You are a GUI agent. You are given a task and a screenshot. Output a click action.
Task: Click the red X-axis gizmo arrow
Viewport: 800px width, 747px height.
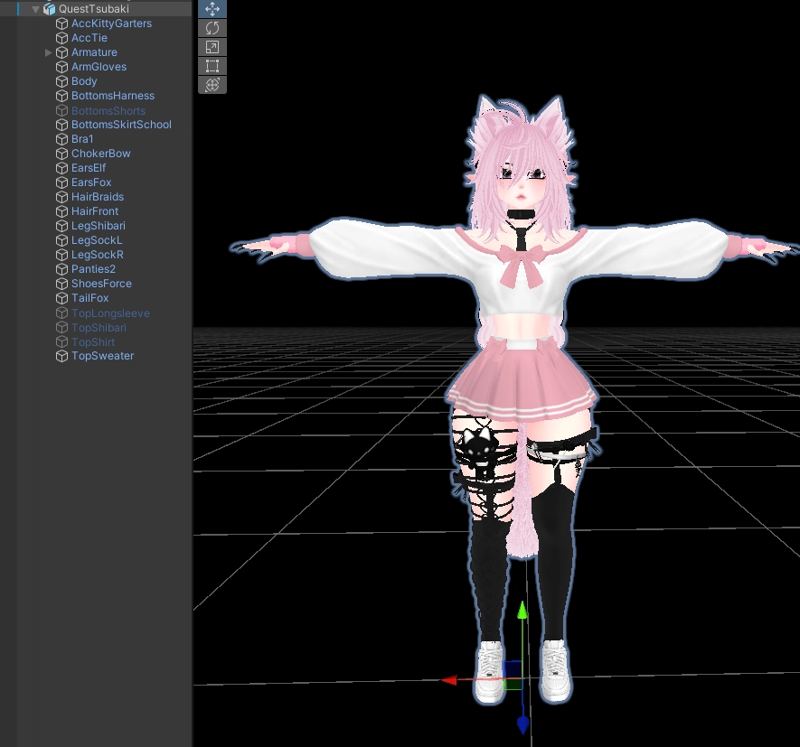click(x=448, y=680)
